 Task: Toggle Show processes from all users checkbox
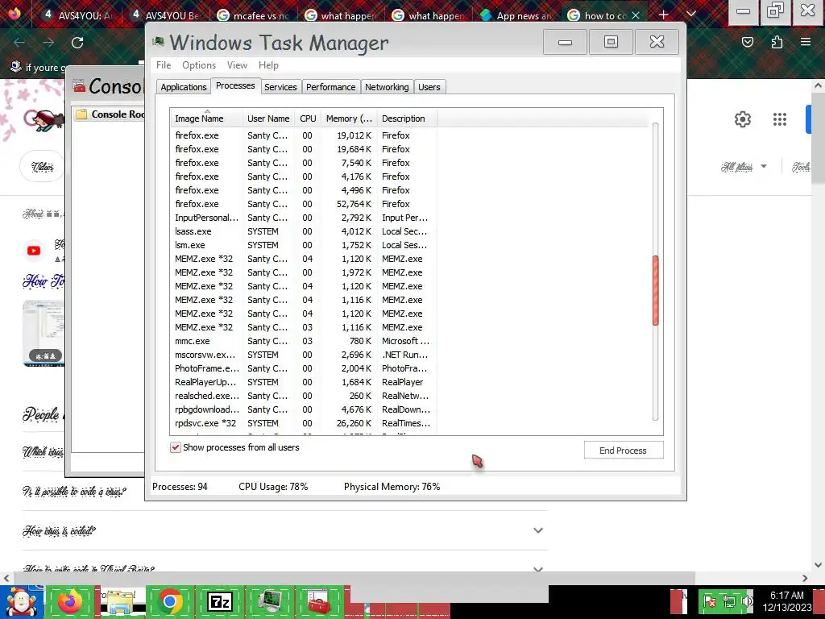coord(175,447)
